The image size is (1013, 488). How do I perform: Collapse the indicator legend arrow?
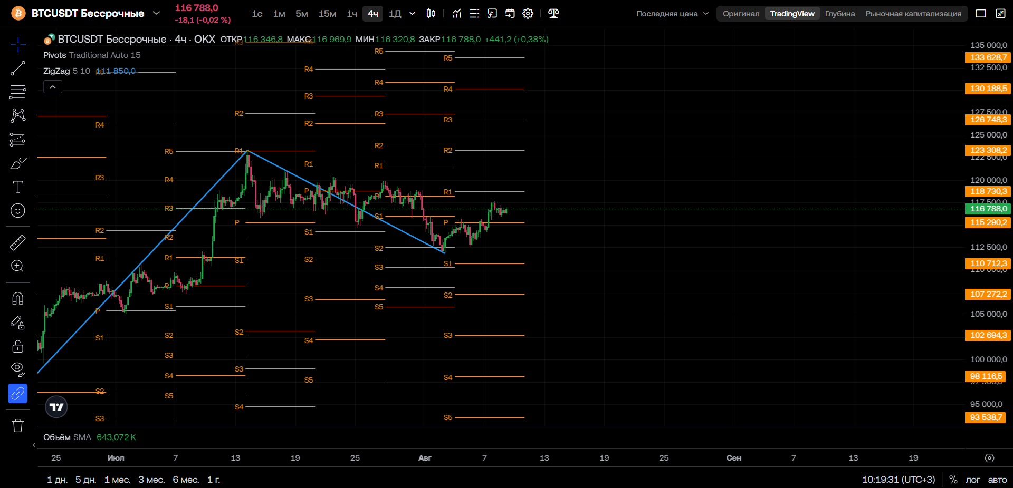[x=53, y=86]
